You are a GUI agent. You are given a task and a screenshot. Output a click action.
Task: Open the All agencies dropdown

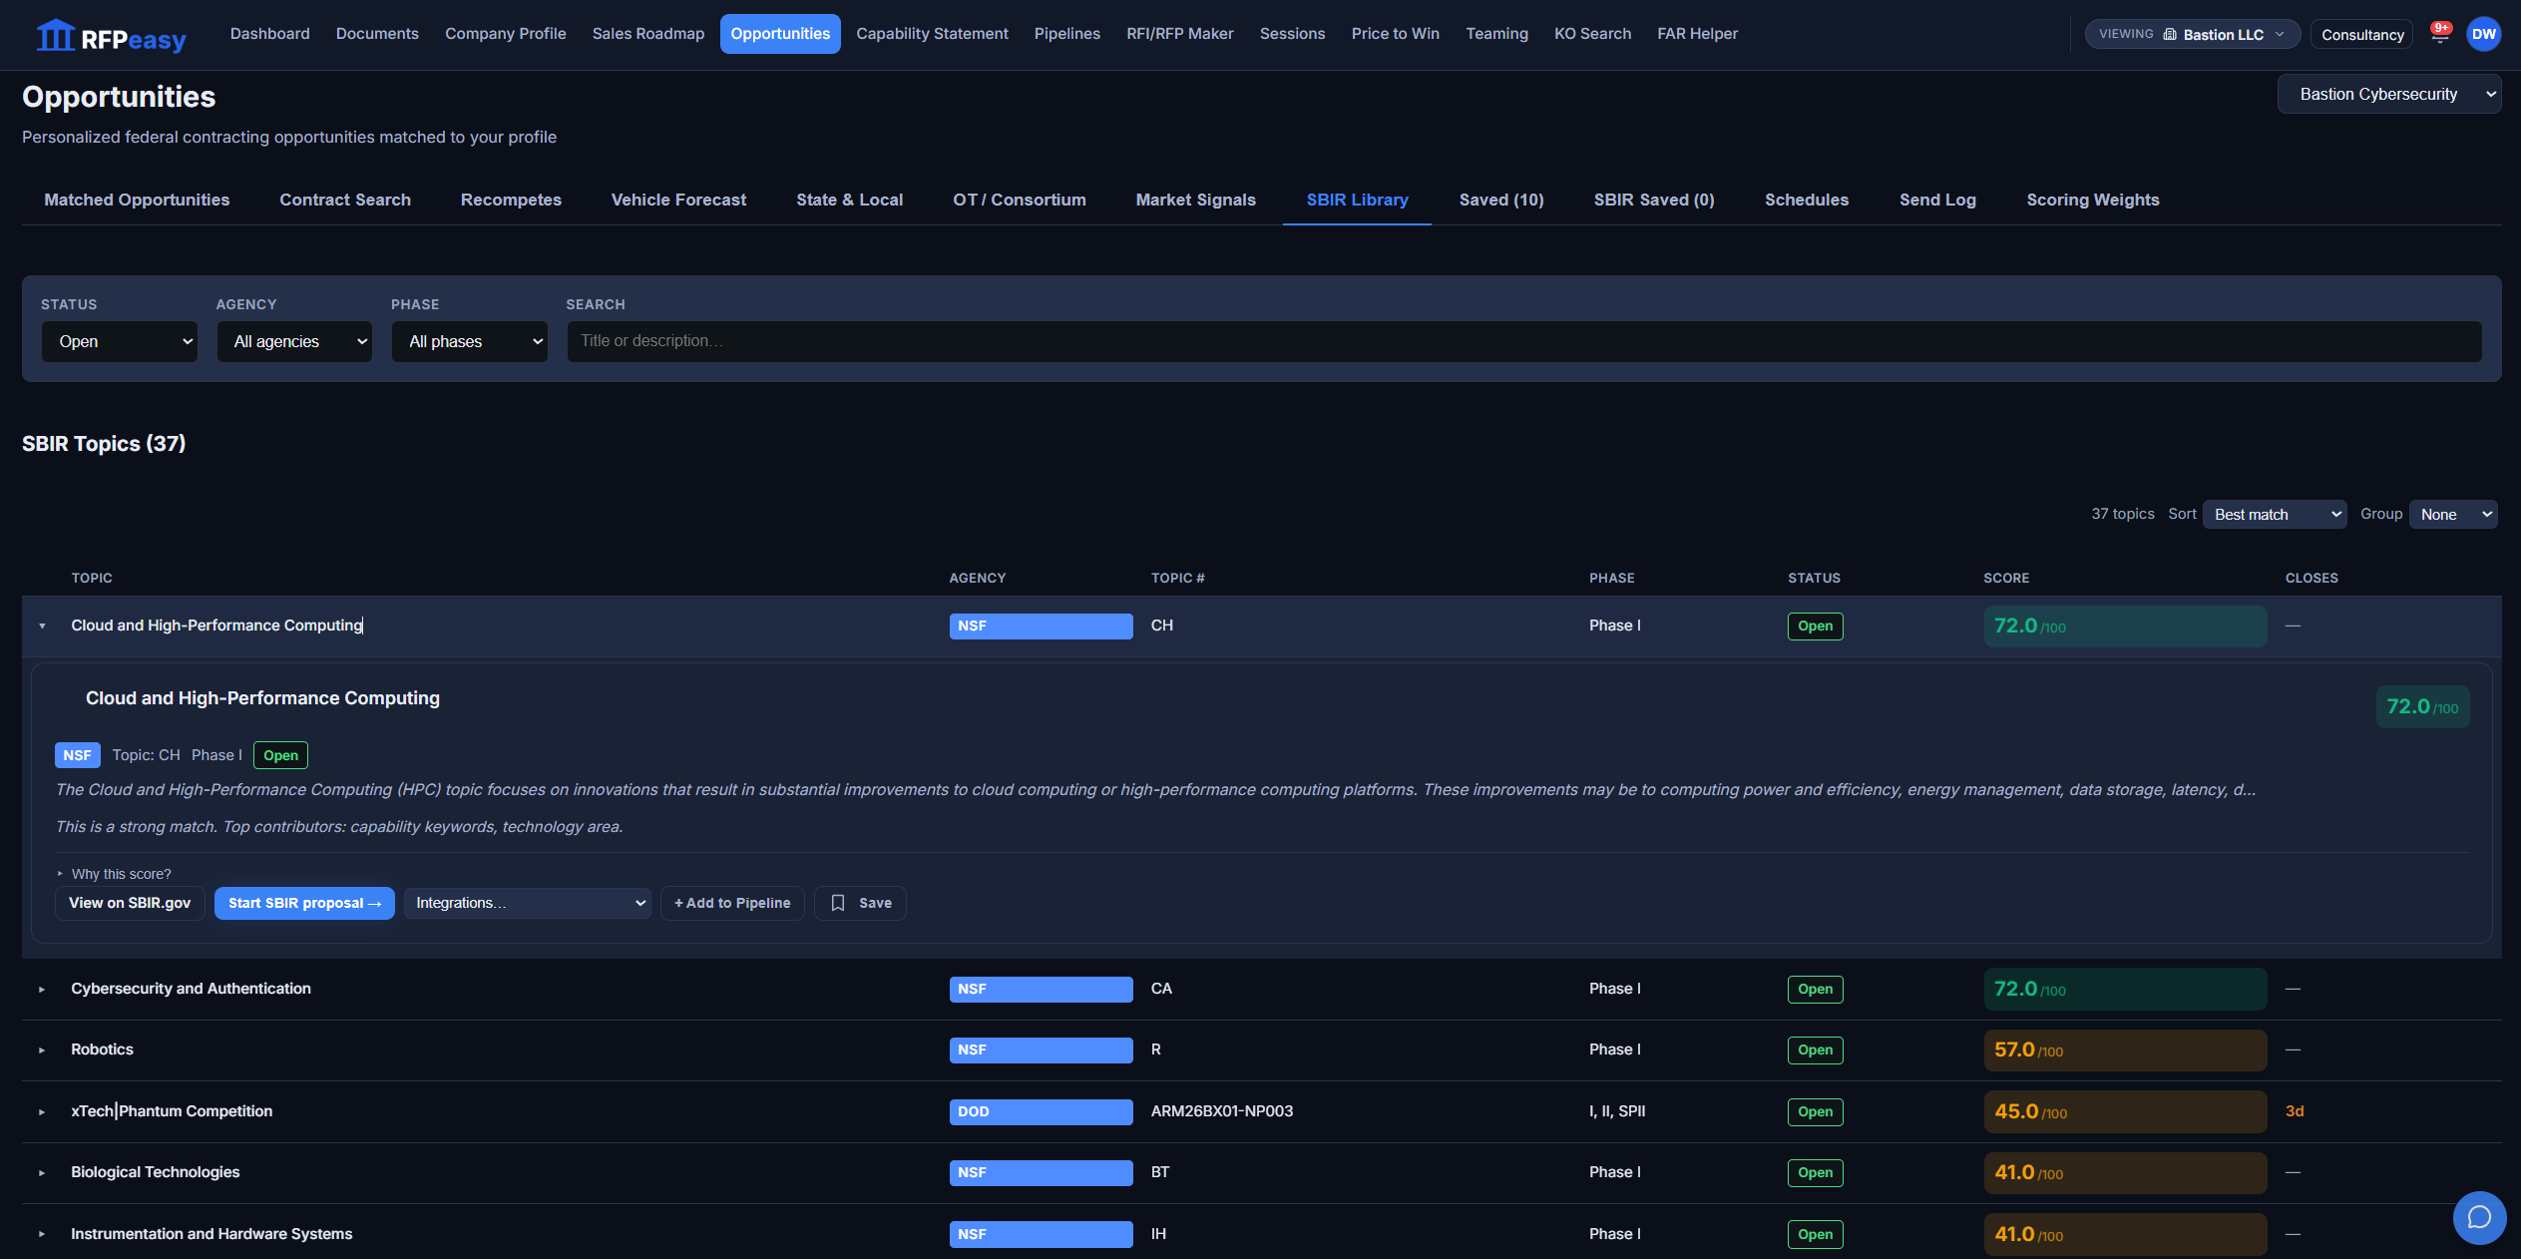point(294,341)
